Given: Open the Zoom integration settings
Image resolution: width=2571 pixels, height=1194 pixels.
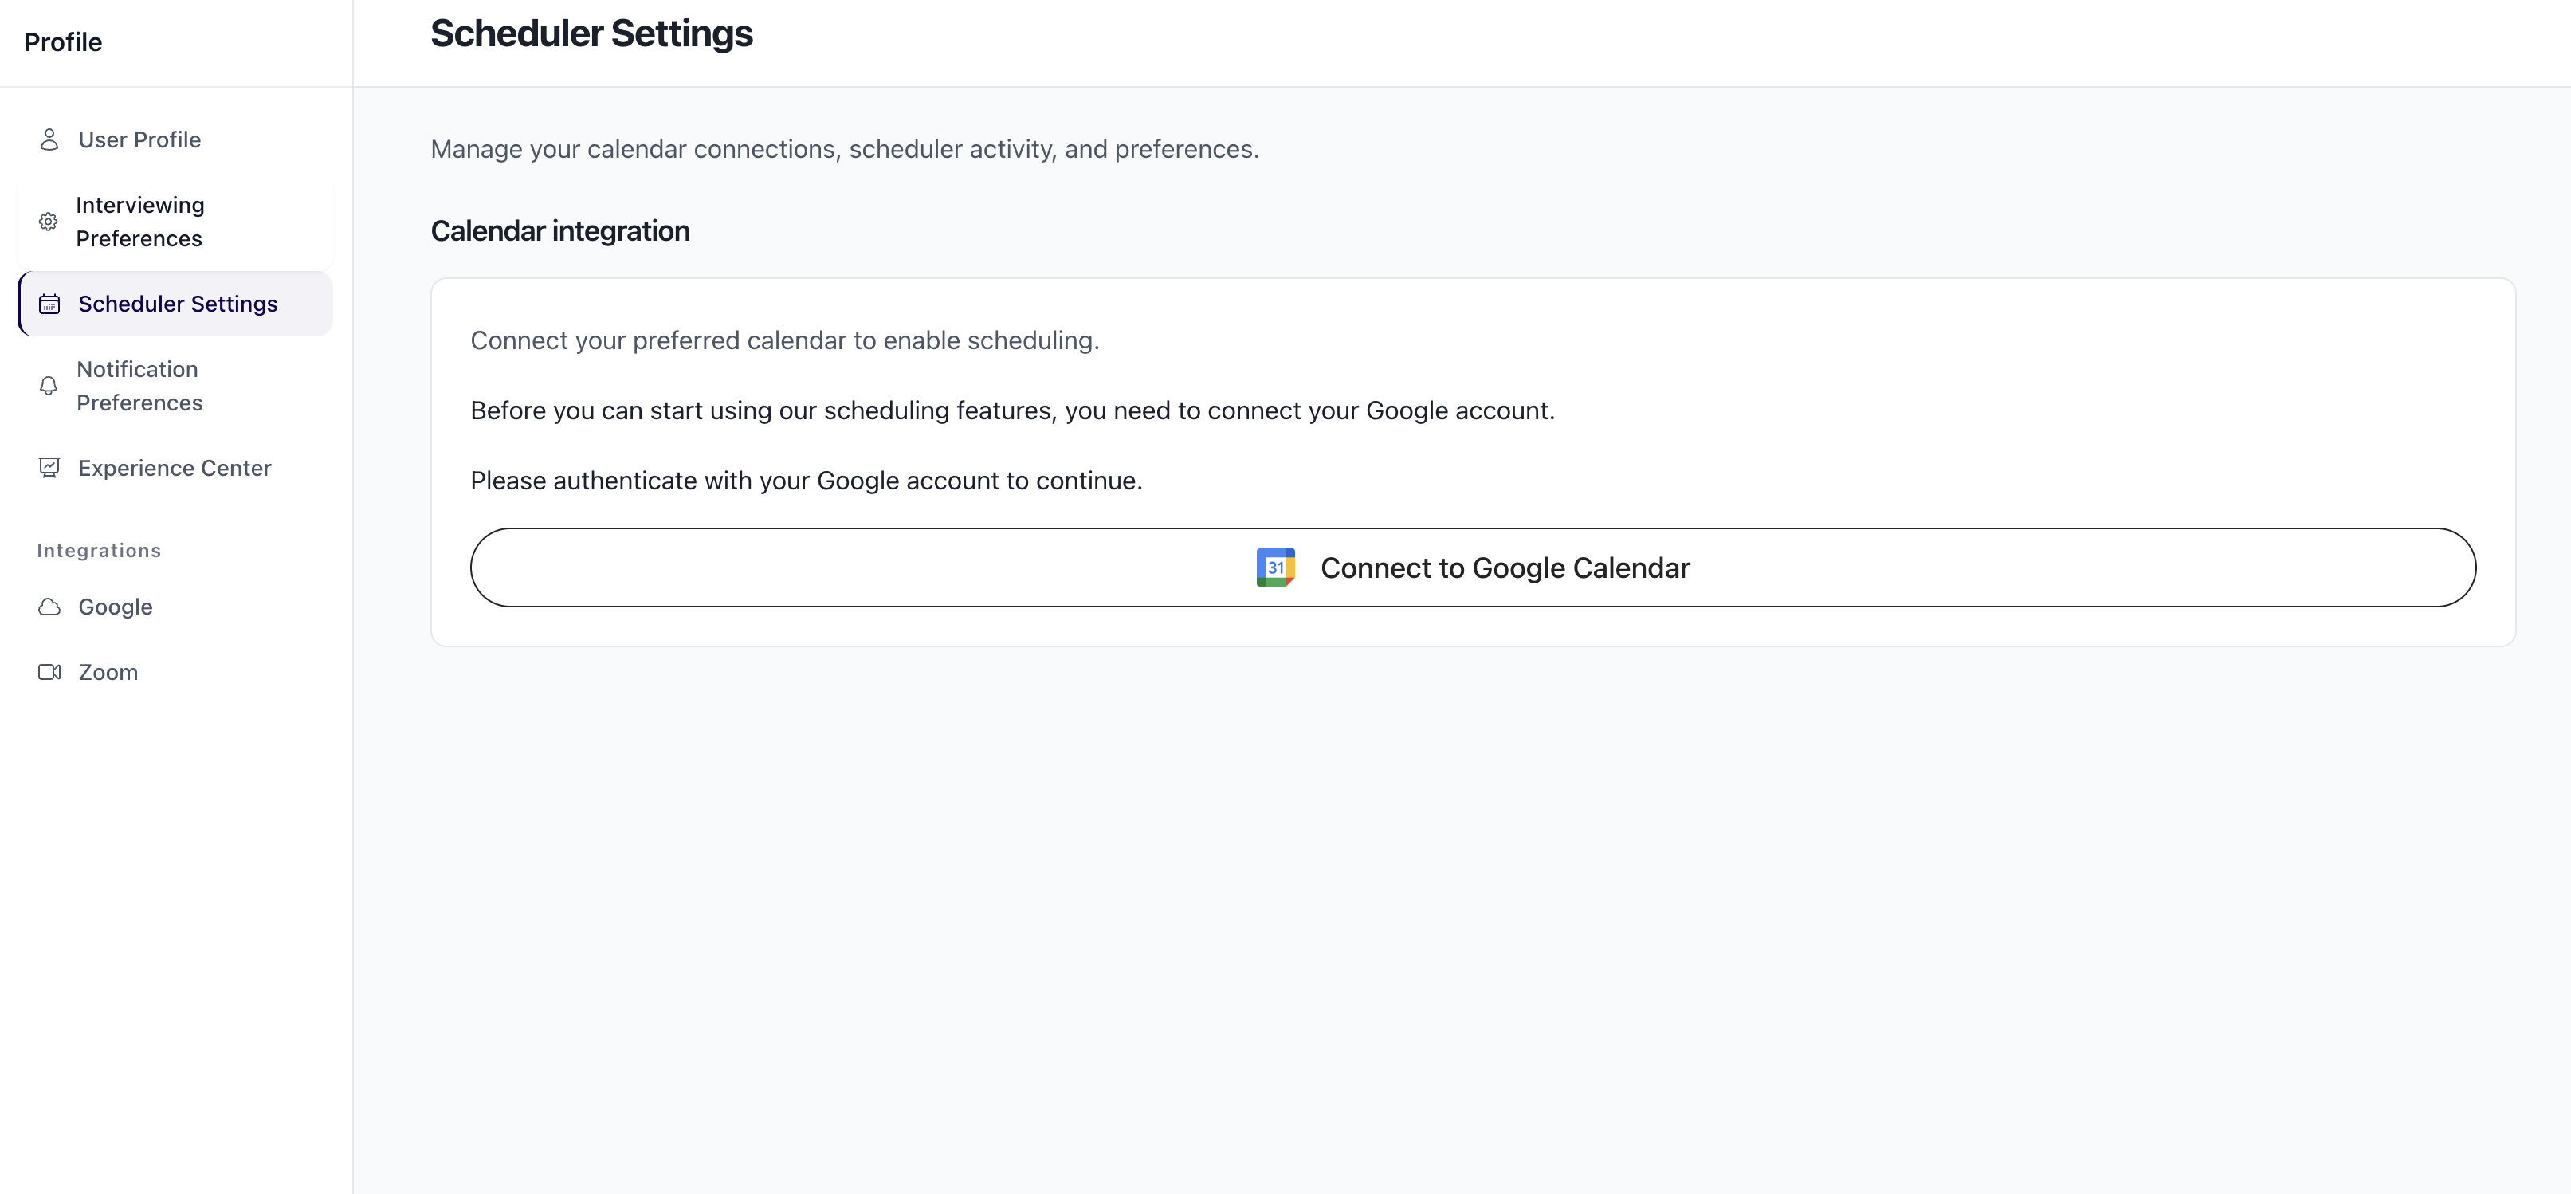Looking at the screenshot, I should pos(175,672).
